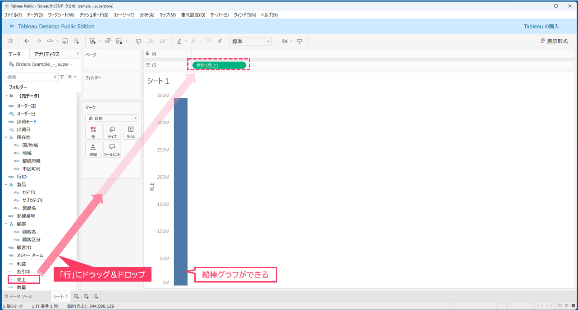Click the new dashboard icon at bottom
This screenshot has height=310, width=578.
(x=86, y=296)
